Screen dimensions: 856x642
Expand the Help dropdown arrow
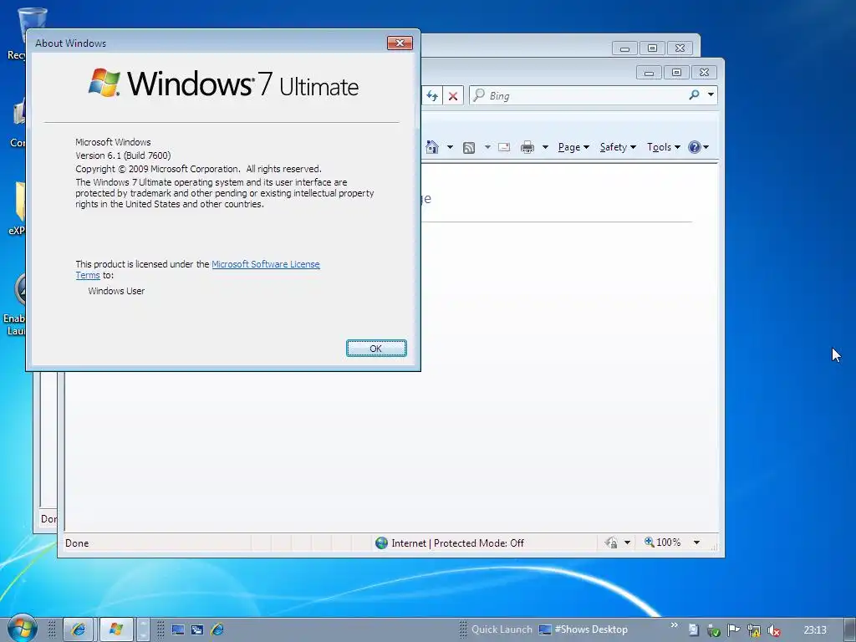[x=706, y=147]
